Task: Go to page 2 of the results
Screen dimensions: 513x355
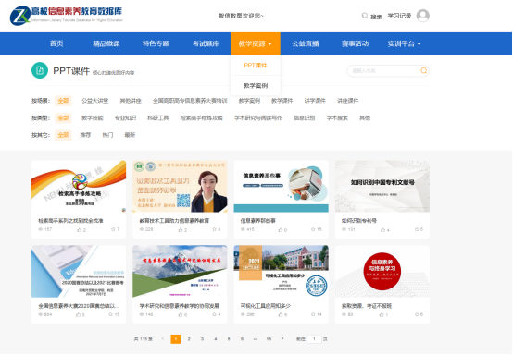Action: pyautogui.click(x=189, y=339)
